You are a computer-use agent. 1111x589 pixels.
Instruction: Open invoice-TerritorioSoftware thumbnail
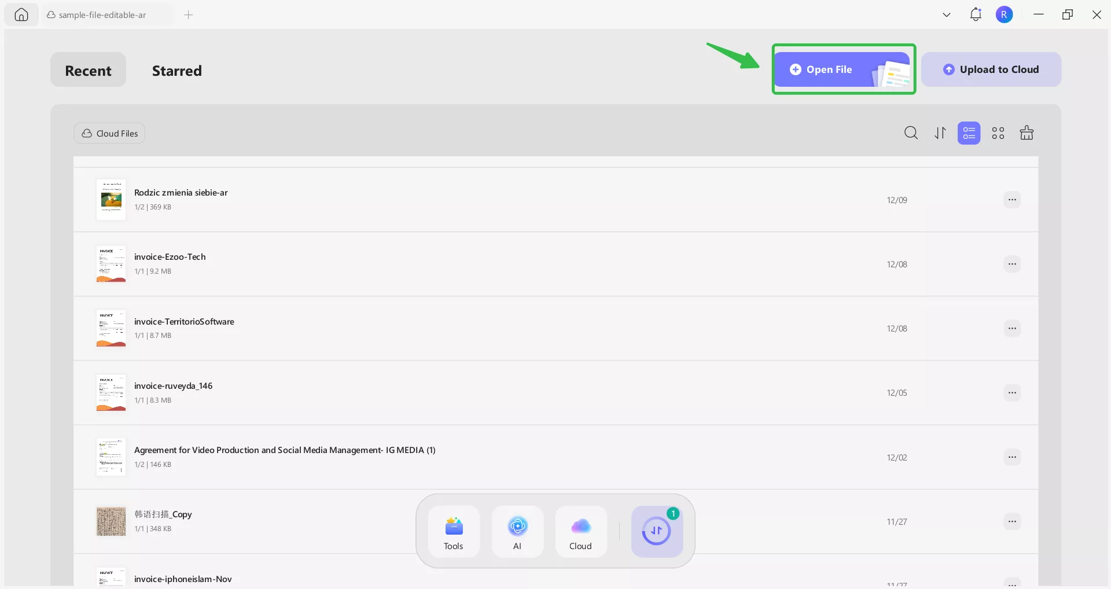[111, 328]
